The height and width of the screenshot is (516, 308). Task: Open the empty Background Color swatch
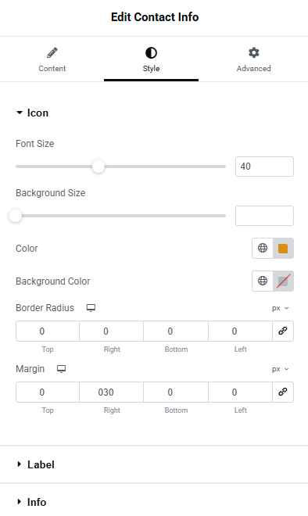tap(283, 281)
